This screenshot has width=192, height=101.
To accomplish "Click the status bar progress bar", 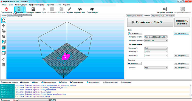I will [x=33, y=100].
